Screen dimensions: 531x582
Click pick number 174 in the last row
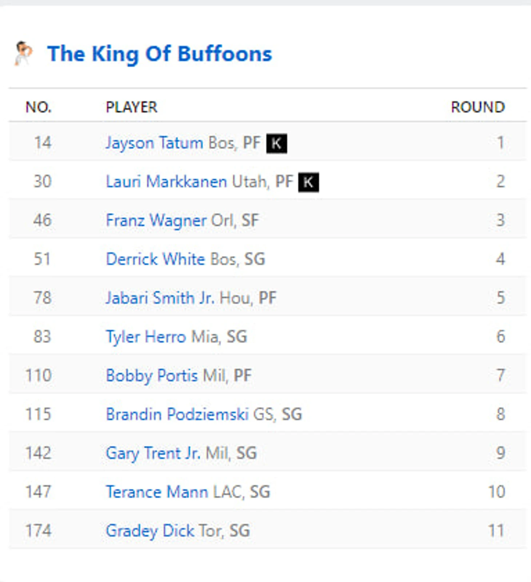click(38, 531)
